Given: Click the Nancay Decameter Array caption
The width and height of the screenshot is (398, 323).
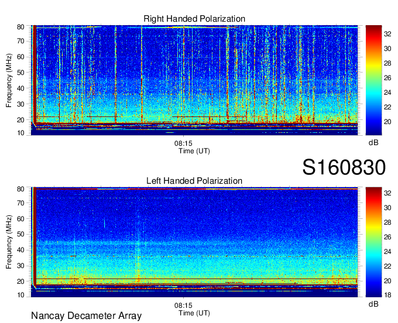Looking at the screenshot, I should [86, 316].
